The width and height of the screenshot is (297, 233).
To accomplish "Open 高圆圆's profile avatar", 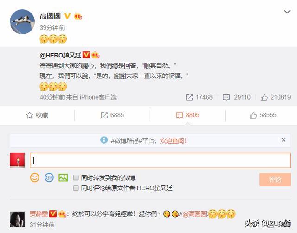I will click(22, 22).
